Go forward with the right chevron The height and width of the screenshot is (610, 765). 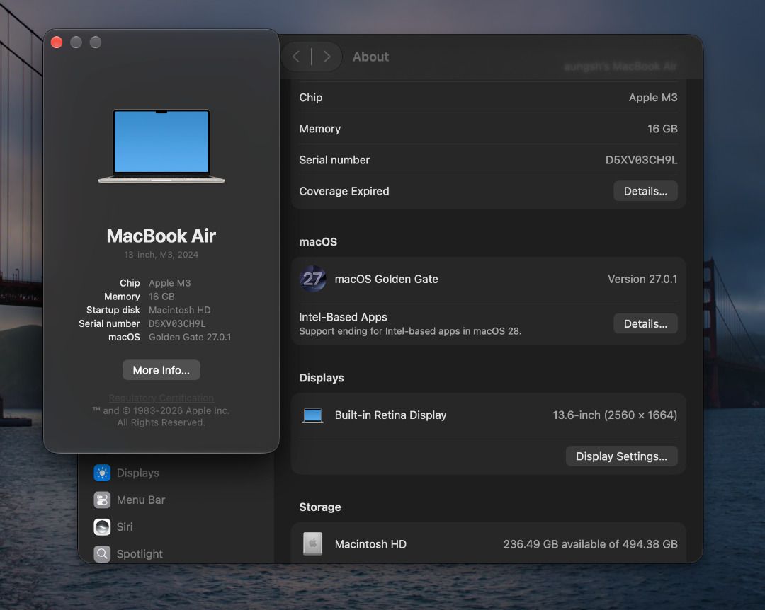(327, 57)
